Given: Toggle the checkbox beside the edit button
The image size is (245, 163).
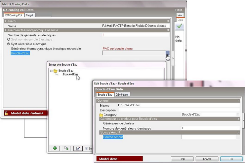Looking at the screenshot, I should [86, 148].
